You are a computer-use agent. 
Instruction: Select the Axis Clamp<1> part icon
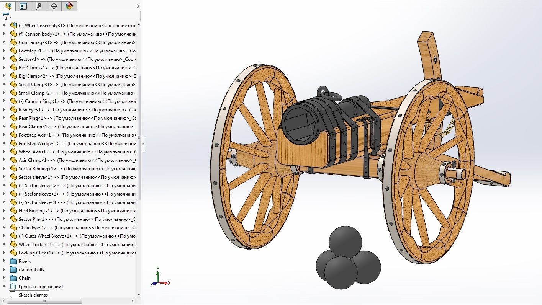(x=13, y=160)
